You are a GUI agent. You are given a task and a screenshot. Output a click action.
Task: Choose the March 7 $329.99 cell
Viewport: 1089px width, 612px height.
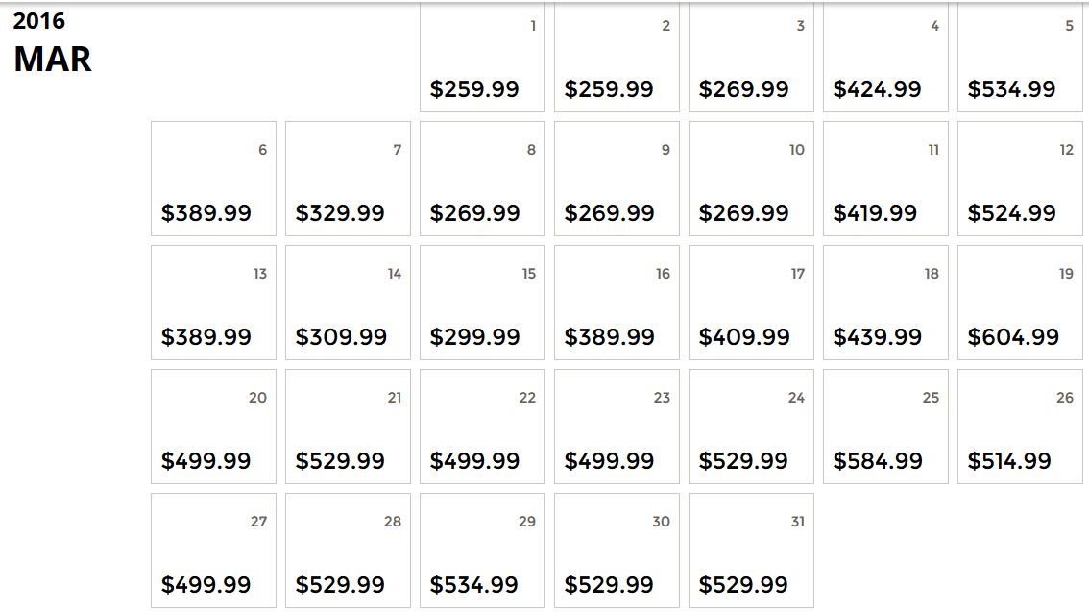(x=348, y=179)
